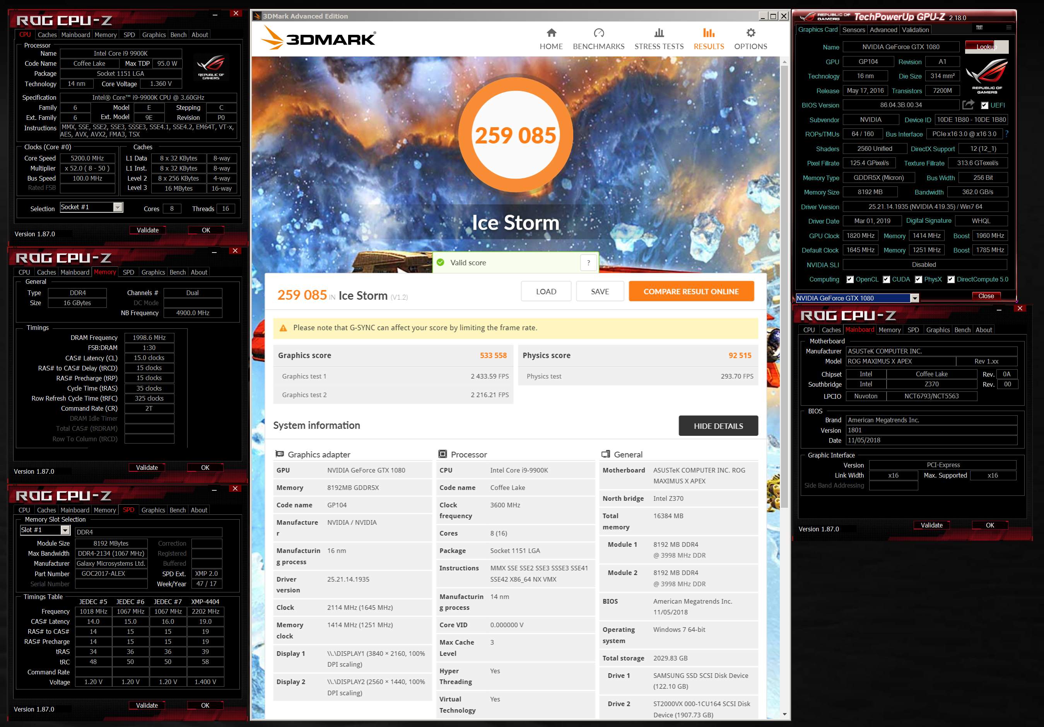The height and width of the screenshot is (727, 1044).
Task: Open the Advanced tab in GPU-Z
Action: (883, 29)
